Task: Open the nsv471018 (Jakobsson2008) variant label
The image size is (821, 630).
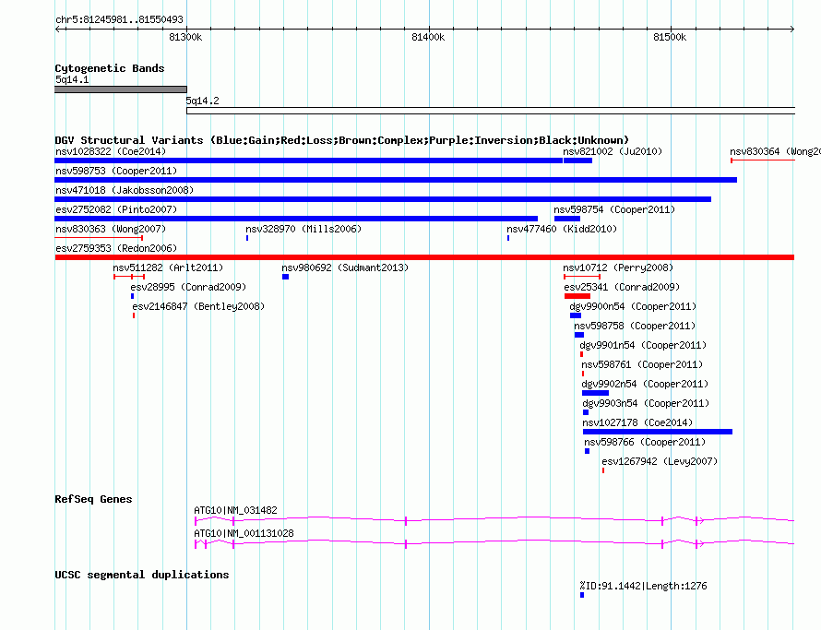Action: click(x=125, y=190)
